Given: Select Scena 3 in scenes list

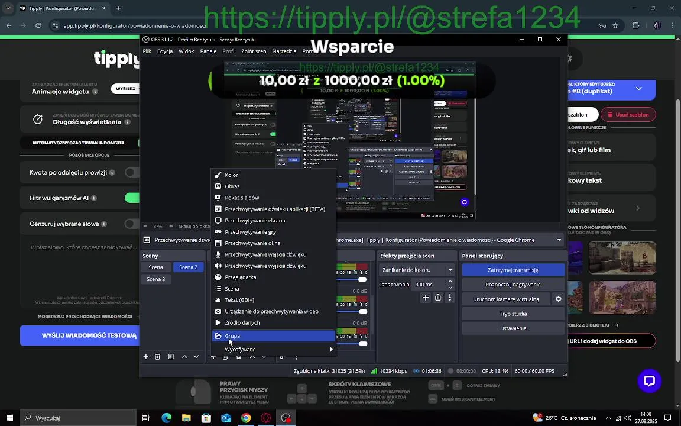Looking at the screenshot, I should (156, 279).
